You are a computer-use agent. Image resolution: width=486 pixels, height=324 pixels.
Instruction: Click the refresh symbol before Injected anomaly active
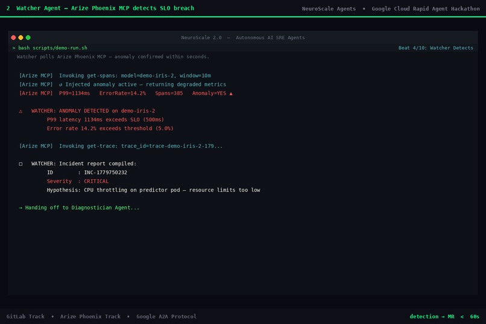coord(61,84)
